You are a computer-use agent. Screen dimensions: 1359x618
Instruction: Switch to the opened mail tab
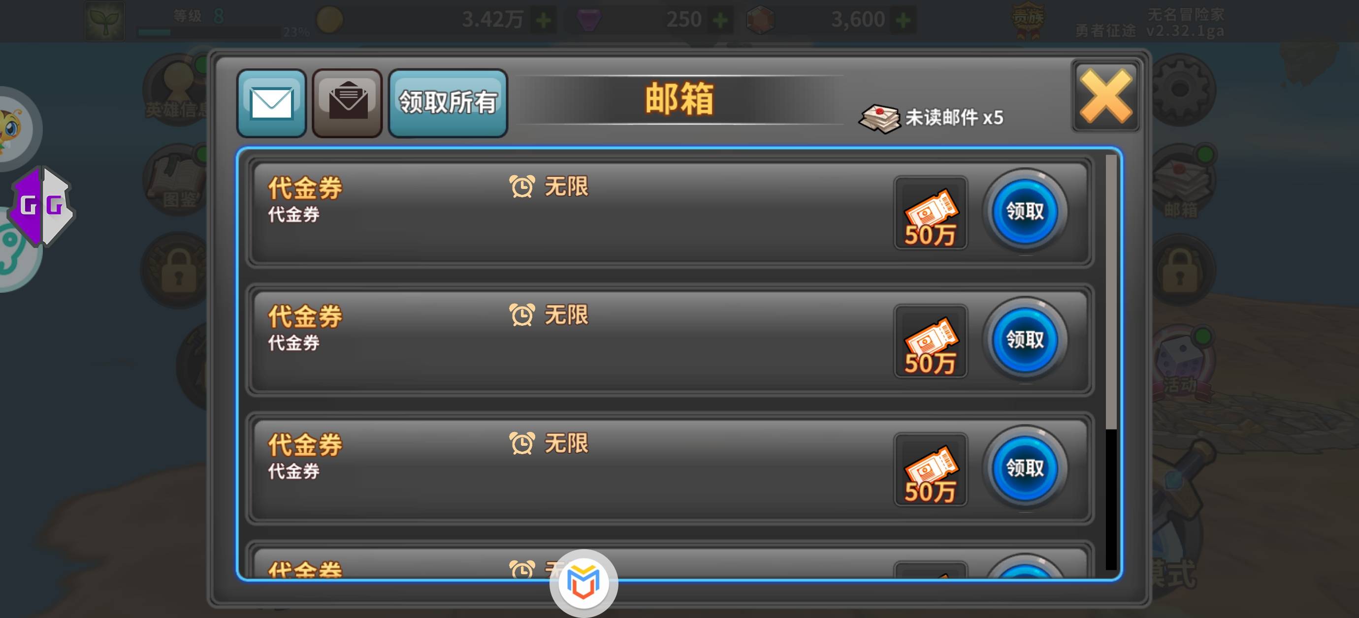pyautogui.click(x=347, y=103)
